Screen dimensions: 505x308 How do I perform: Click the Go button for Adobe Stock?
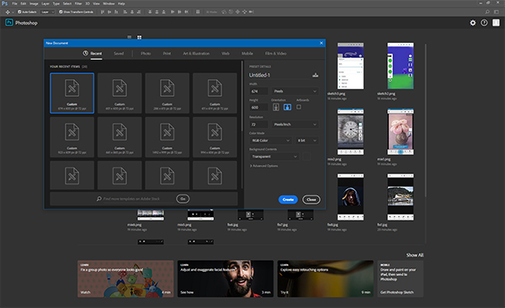tap(183, 199)
